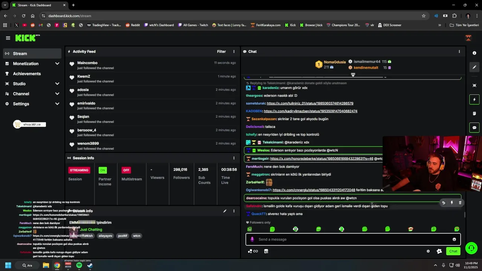Viewport: 482px width, 271px height.
Task: Open the Activity Feed Filter dropdown
Action: [221, 52]
